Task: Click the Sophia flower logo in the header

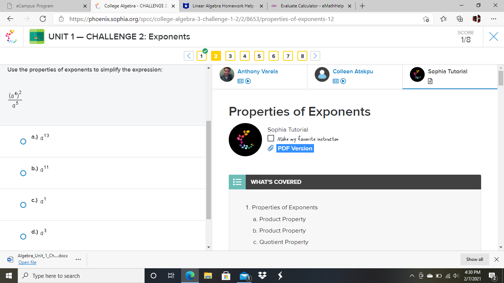Action: click(11, 36)
